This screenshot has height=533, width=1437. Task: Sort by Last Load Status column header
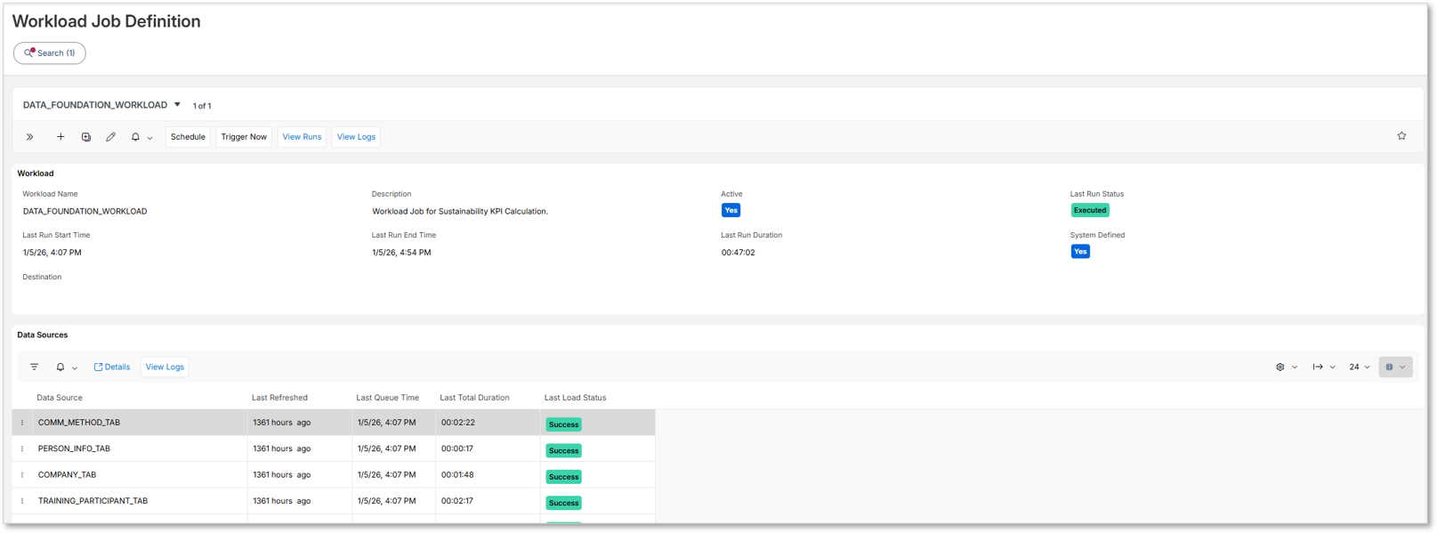tap(575, 398)
